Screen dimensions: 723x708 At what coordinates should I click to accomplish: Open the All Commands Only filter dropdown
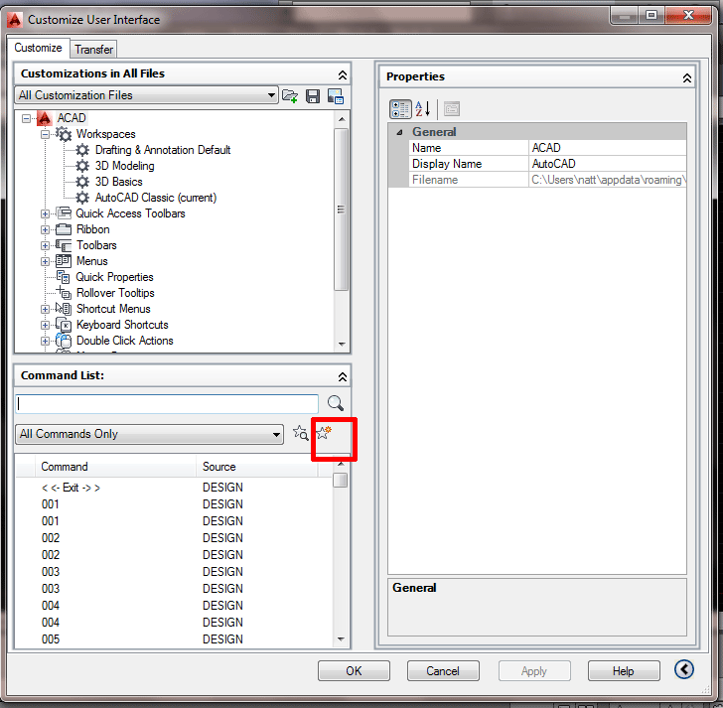(149, 434)
